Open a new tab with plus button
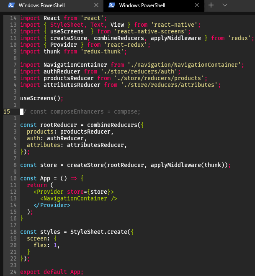 click(211, 5)
